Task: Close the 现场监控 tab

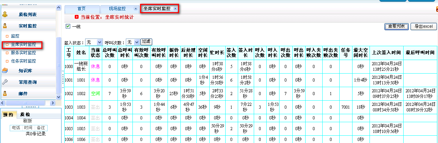Action: (x=136, y=9)
